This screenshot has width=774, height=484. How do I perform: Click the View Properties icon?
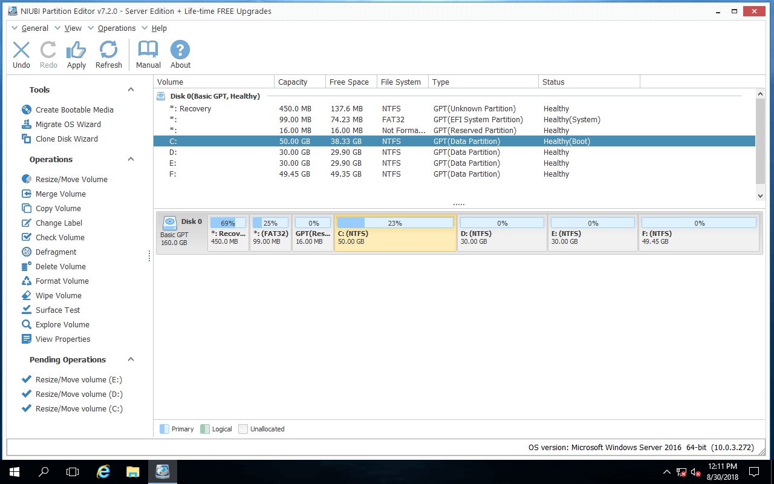[26, 339]
